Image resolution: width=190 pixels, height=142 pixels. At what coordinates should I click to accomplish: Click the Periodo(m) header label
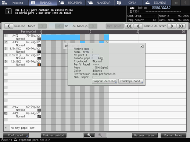(x=28, y=31)
